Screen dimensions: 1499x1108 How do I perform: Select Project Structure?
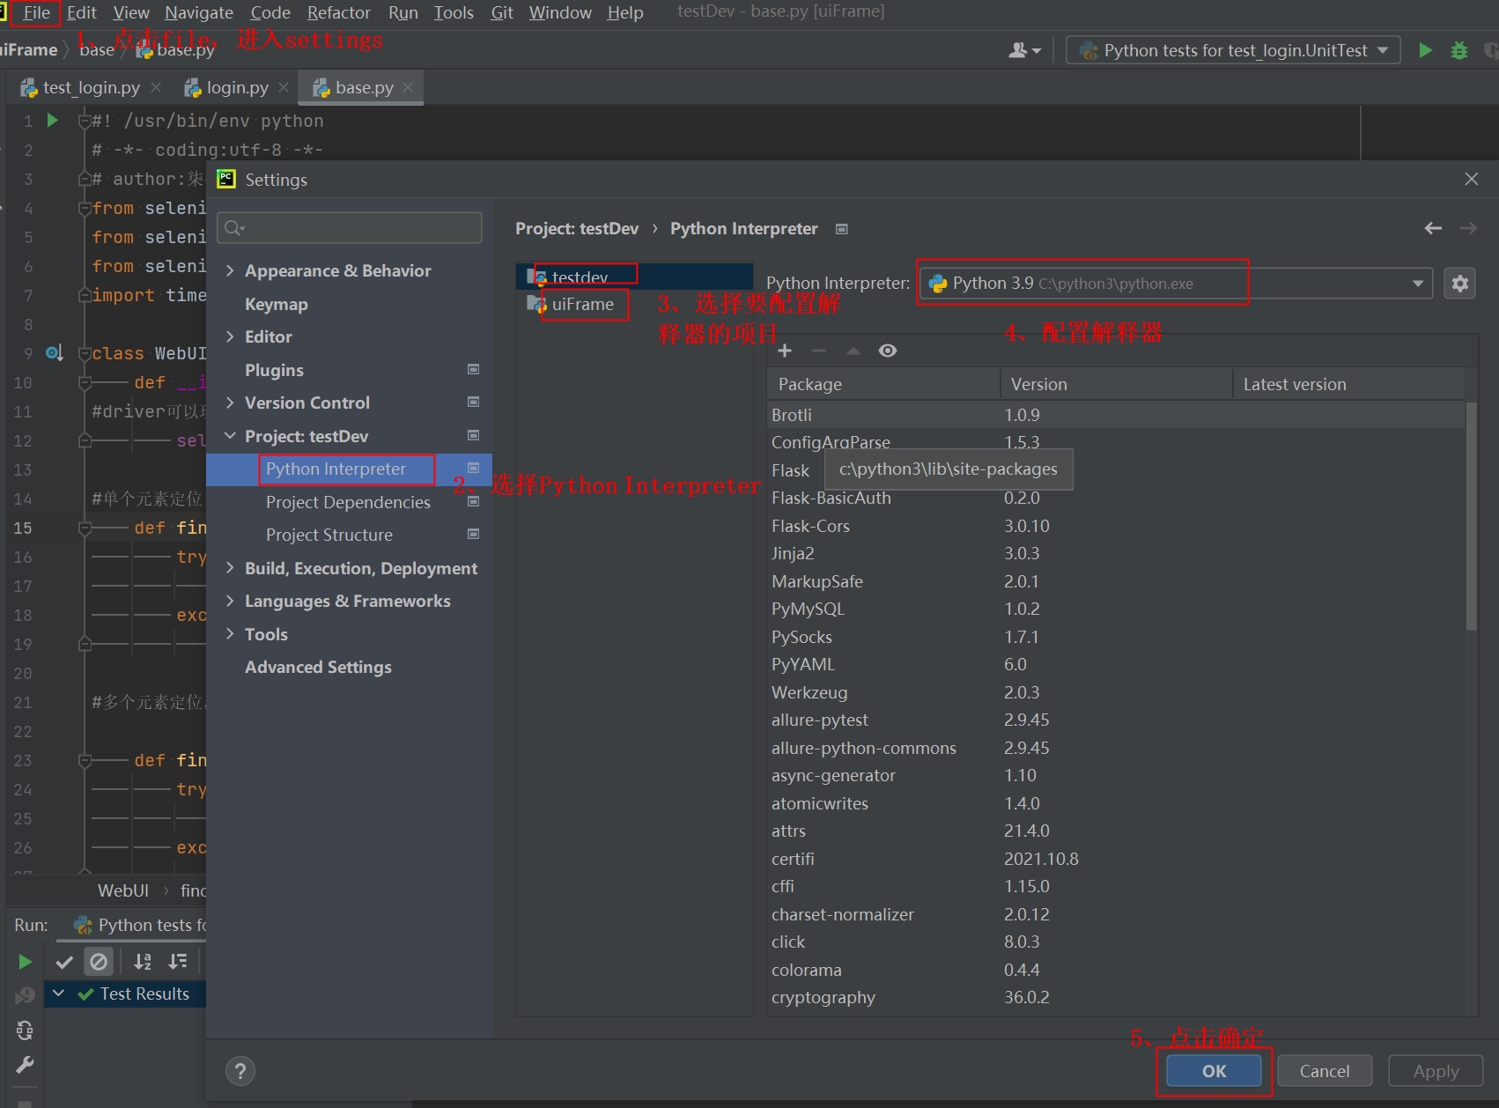(329, 535)
